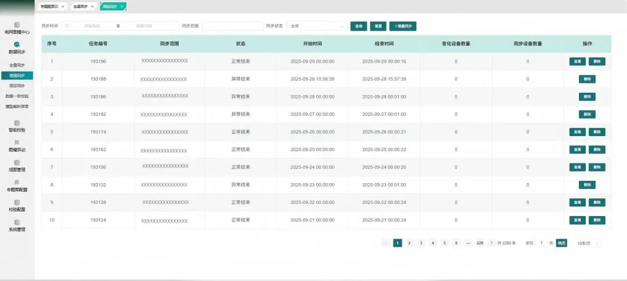Image resolution: width=627 pixels, height=281 pixels.
Task: Delete task 193196
Action: coord(597,61)
